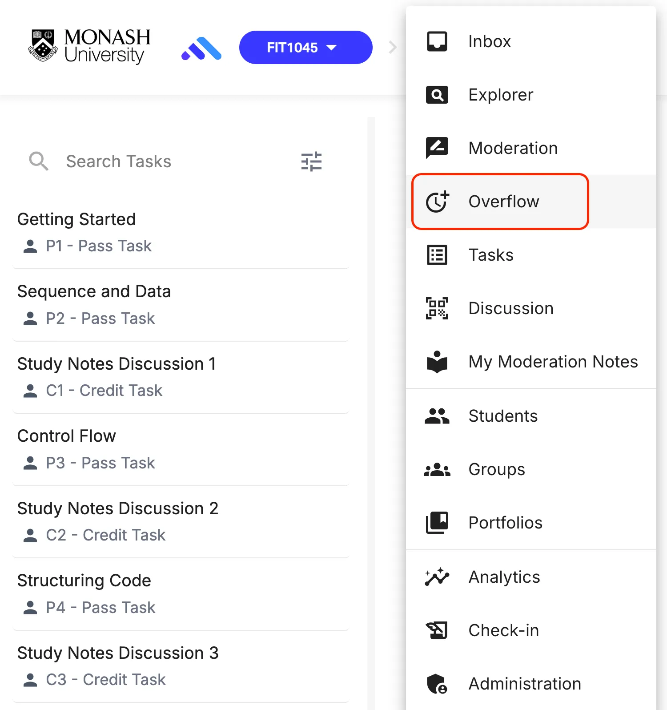Click the person icon next to P4 - Pass Task
The width and height of the screenshot is (667, 710).
click(x=30, y=608)
